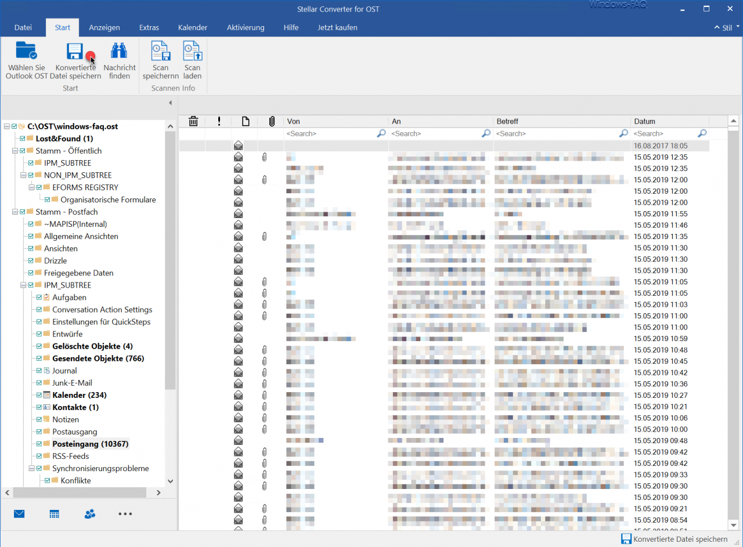Click attachment icon of 15.05.2019 11:03 mail

[x=264, y=305]
